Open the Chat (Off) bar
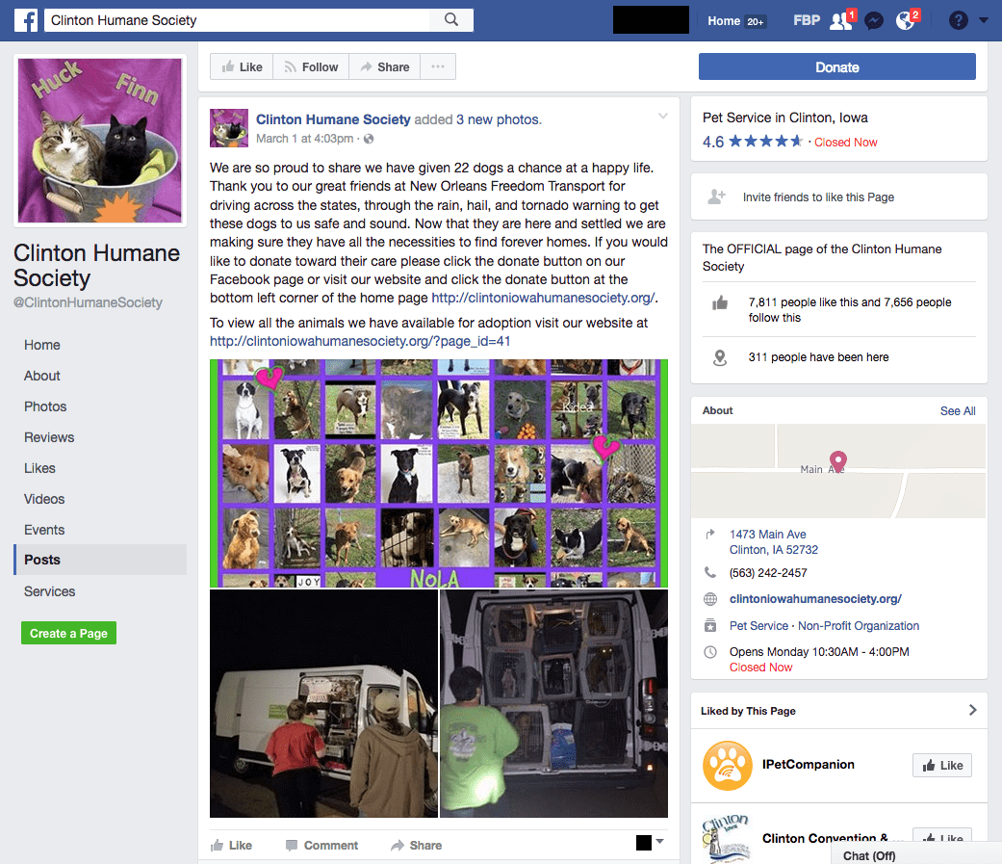The height and width of the screenshot is (864, 1002). pyautogui.click(x=915, y=855)
